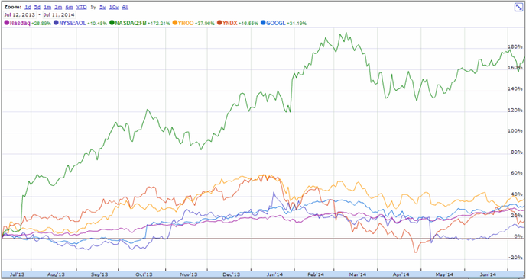Choose the 6m zoom range
The width and height of the screenshot is (526, 279).
pos(69,7)
